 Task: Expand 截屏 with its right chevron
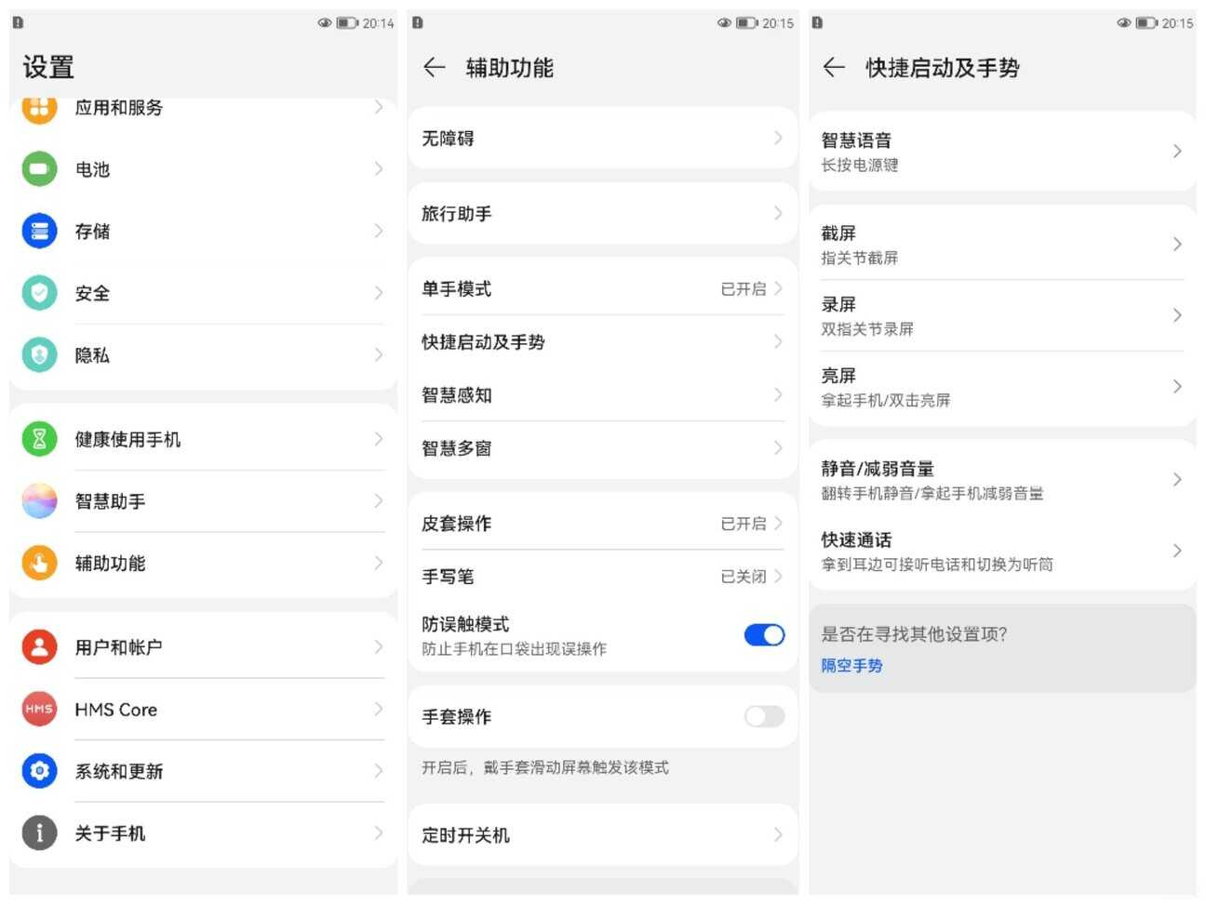coord(1177,245)
